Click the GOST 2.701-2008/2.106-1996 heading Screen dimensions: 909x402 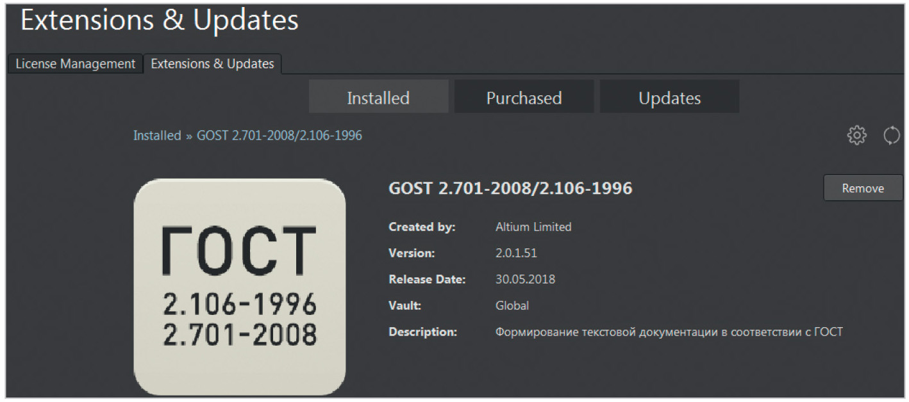[x=510, y=188]
